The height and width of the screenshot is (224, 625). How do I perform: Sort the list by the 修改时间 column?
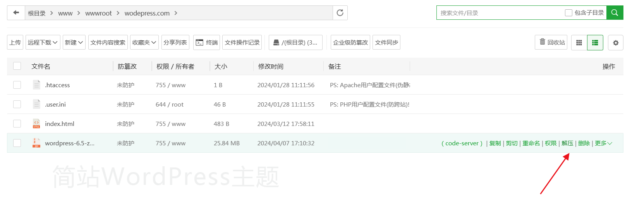tap(271, 66)
